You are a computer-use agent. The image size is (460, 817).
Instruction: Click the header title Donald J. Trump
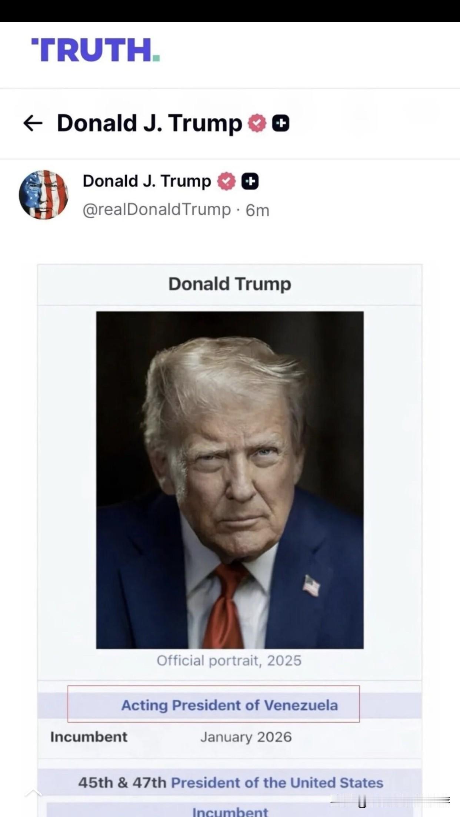coord(149,123)
